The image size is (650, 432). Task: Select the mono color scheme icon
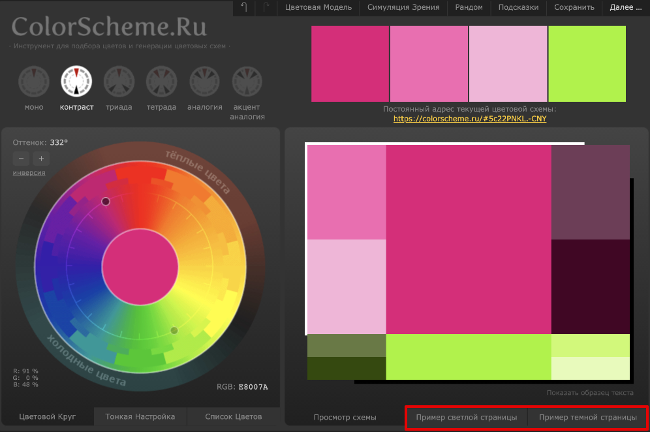point(33,82)
